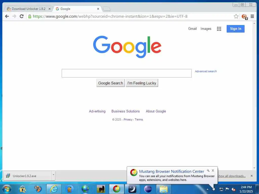
Task: Open the clock showing 2:44 PM
Action: click(246, 189)
